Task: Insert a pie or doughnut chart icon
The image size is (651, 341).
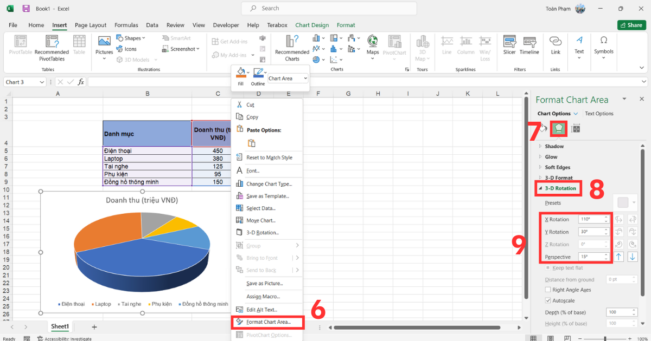Action: [317, 60]
